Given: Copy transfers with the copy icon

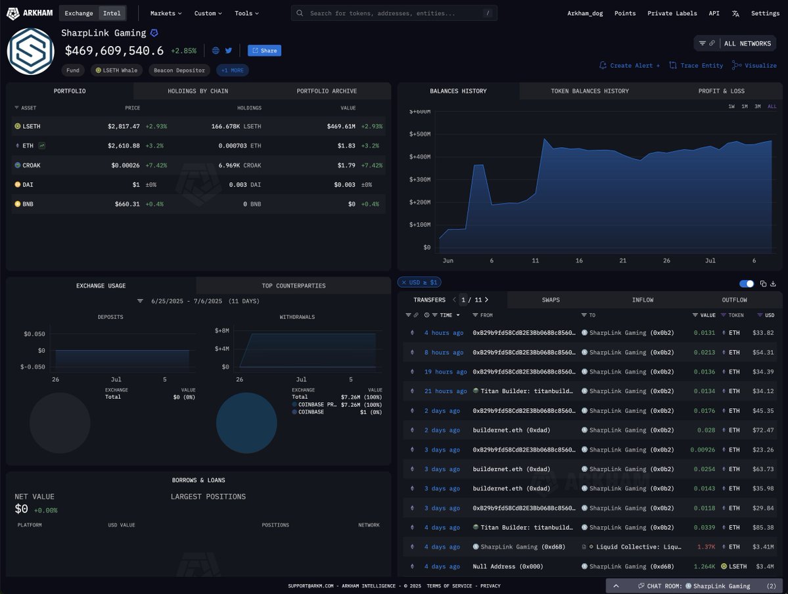Looking at the screenshot, I should [x=763, y=284].
